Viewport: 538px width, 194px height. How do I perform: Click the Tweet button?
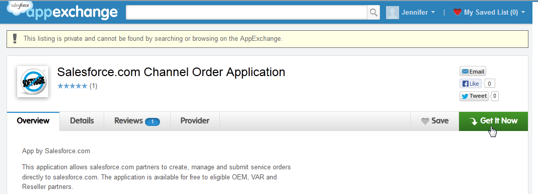tap(474, 96)
